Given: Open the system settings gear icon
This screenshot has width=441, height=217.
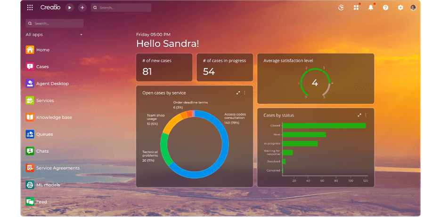Looking at the screenshot, I should pos(400,8).
